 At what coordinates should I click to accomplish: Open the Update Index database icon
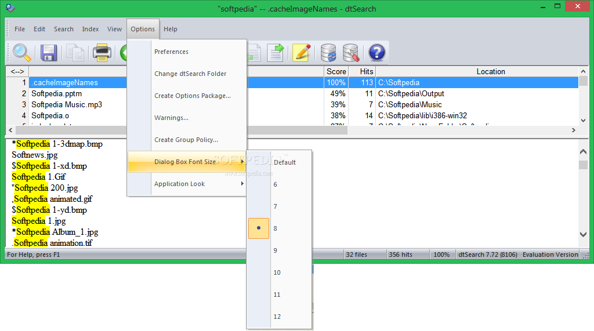point(328,52)
